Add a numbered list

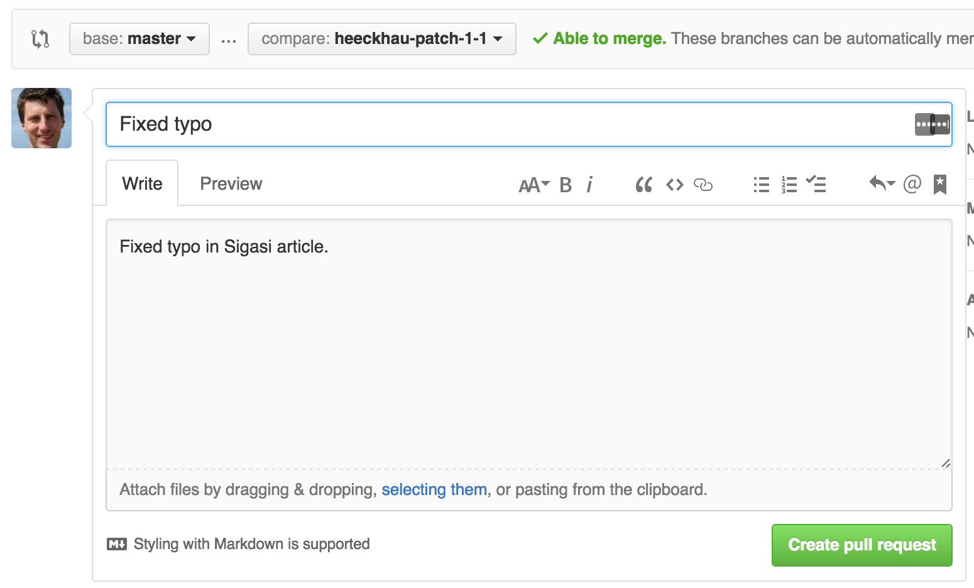click(x=789, y=185)
